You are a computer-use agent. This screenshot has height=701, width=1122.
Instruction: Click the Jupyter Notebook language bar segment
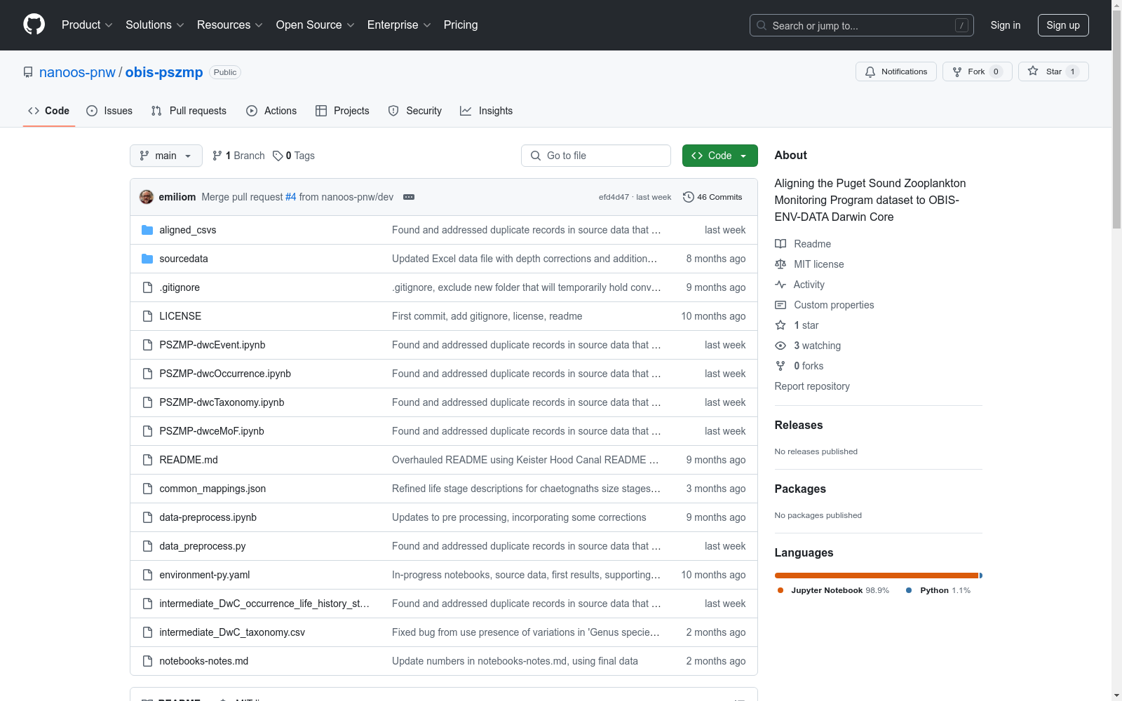click(877, 576)
